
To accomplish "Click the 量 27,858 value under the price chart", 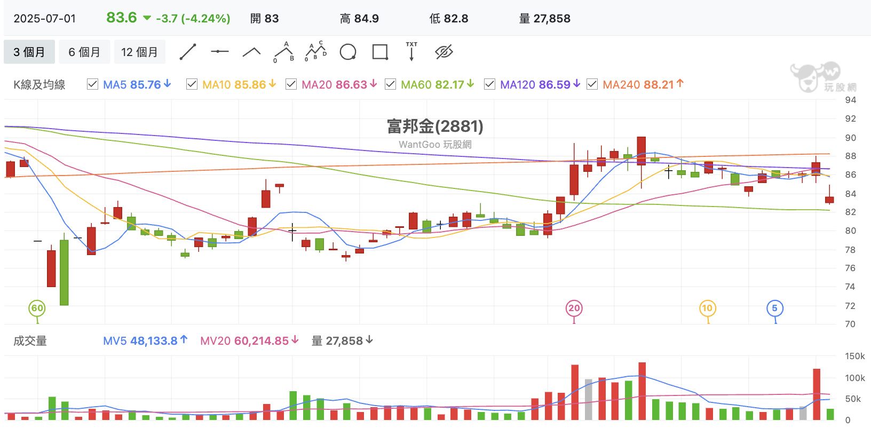I will (342, 340).
